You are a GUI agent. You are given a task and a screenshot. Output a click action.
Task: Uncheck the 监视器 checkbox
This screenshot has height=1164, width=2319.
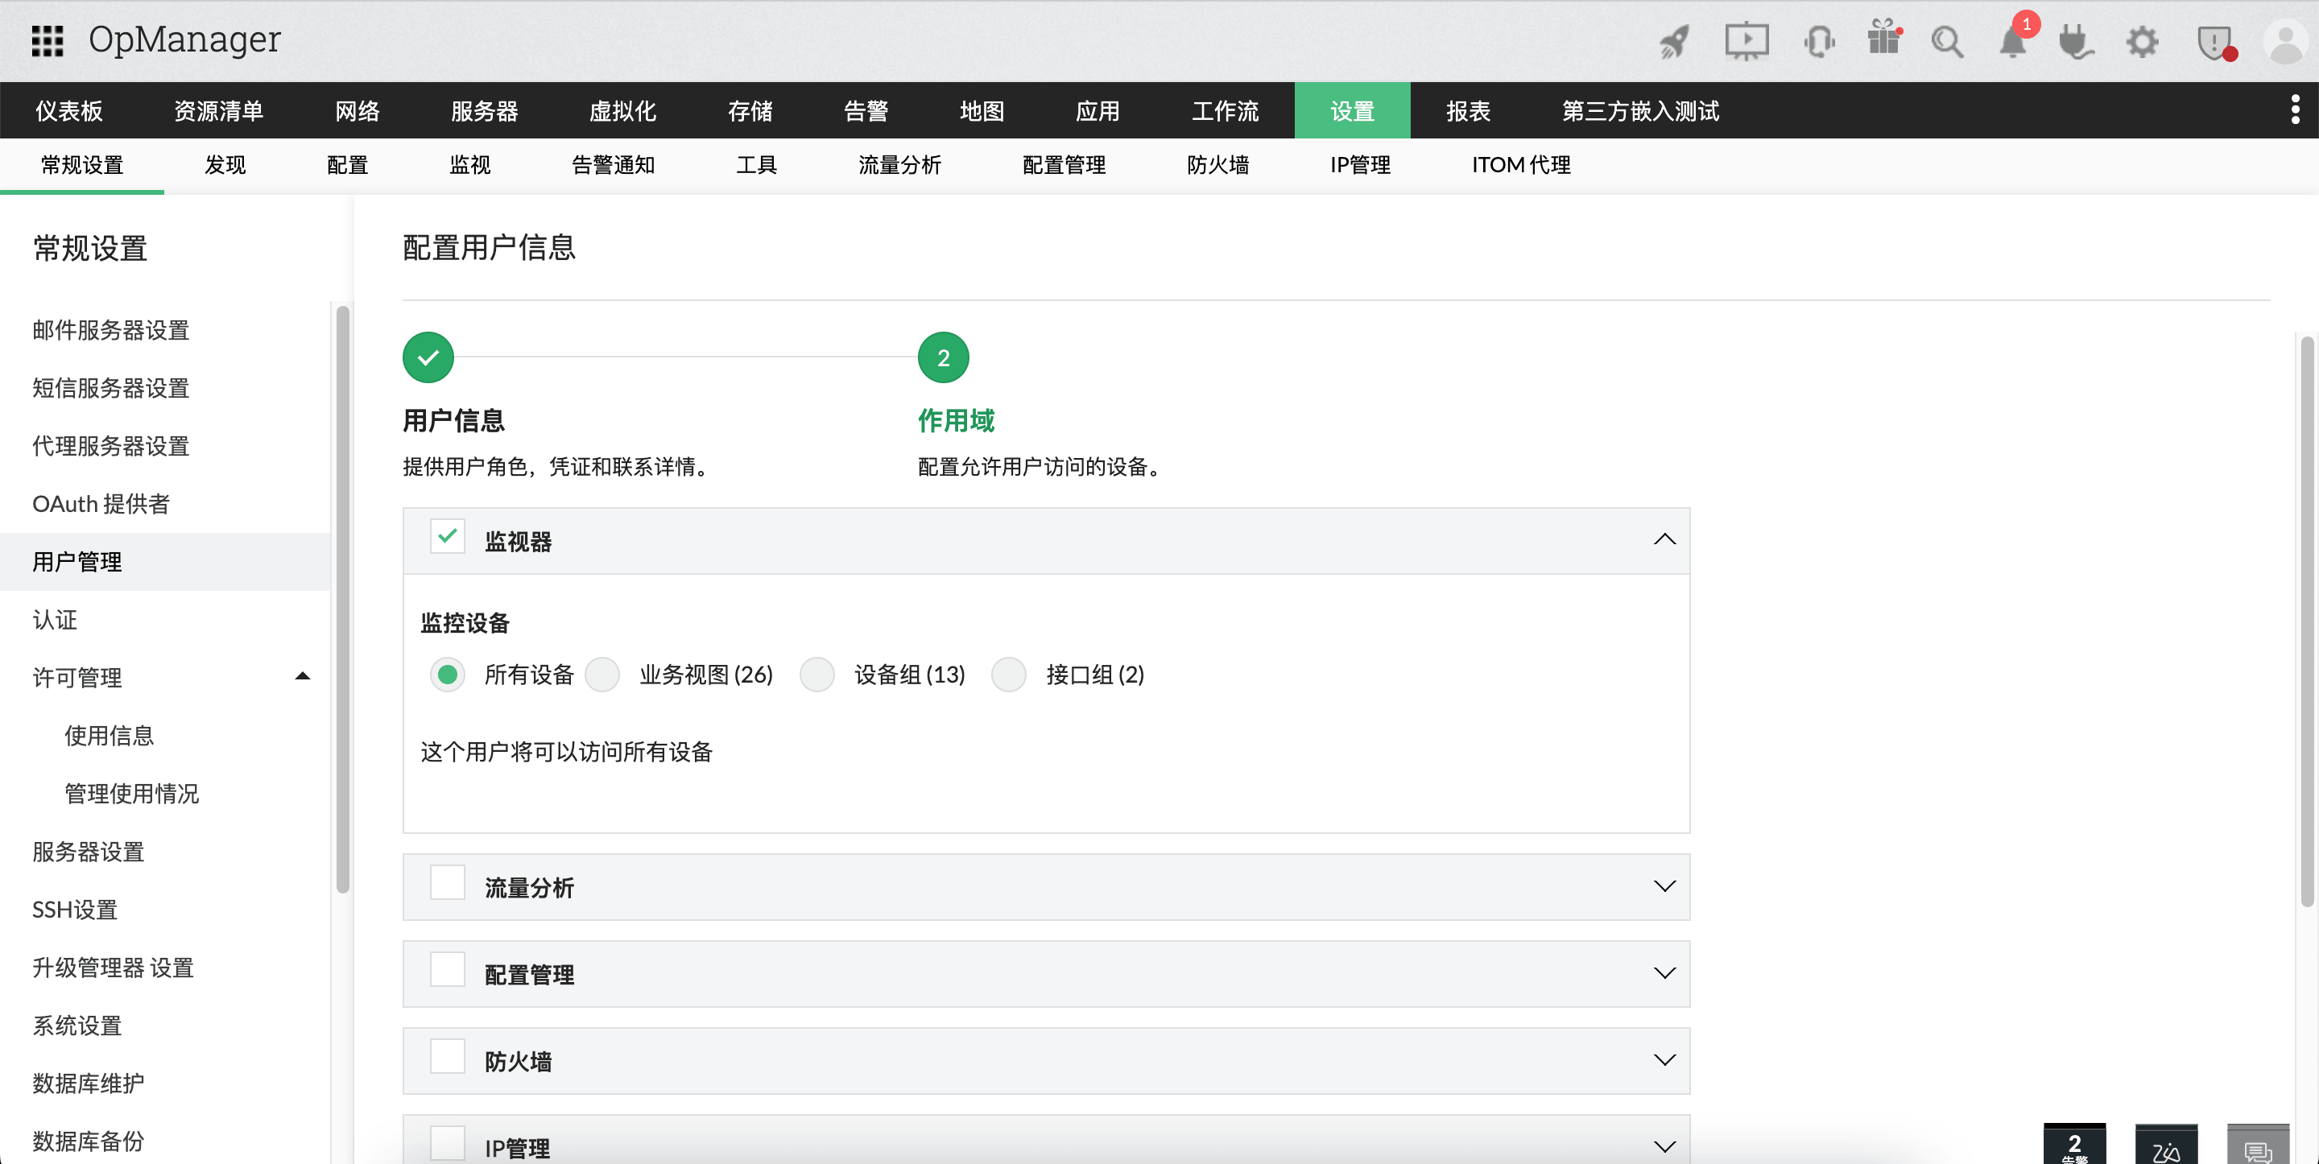coord(447,538)
